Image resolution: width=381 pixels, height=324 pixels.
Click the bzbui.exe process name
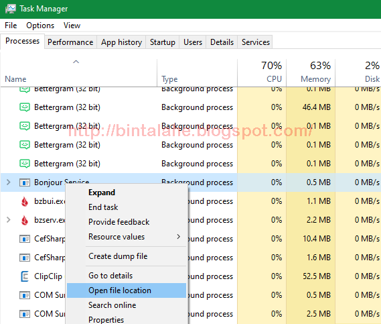(50, 201)
